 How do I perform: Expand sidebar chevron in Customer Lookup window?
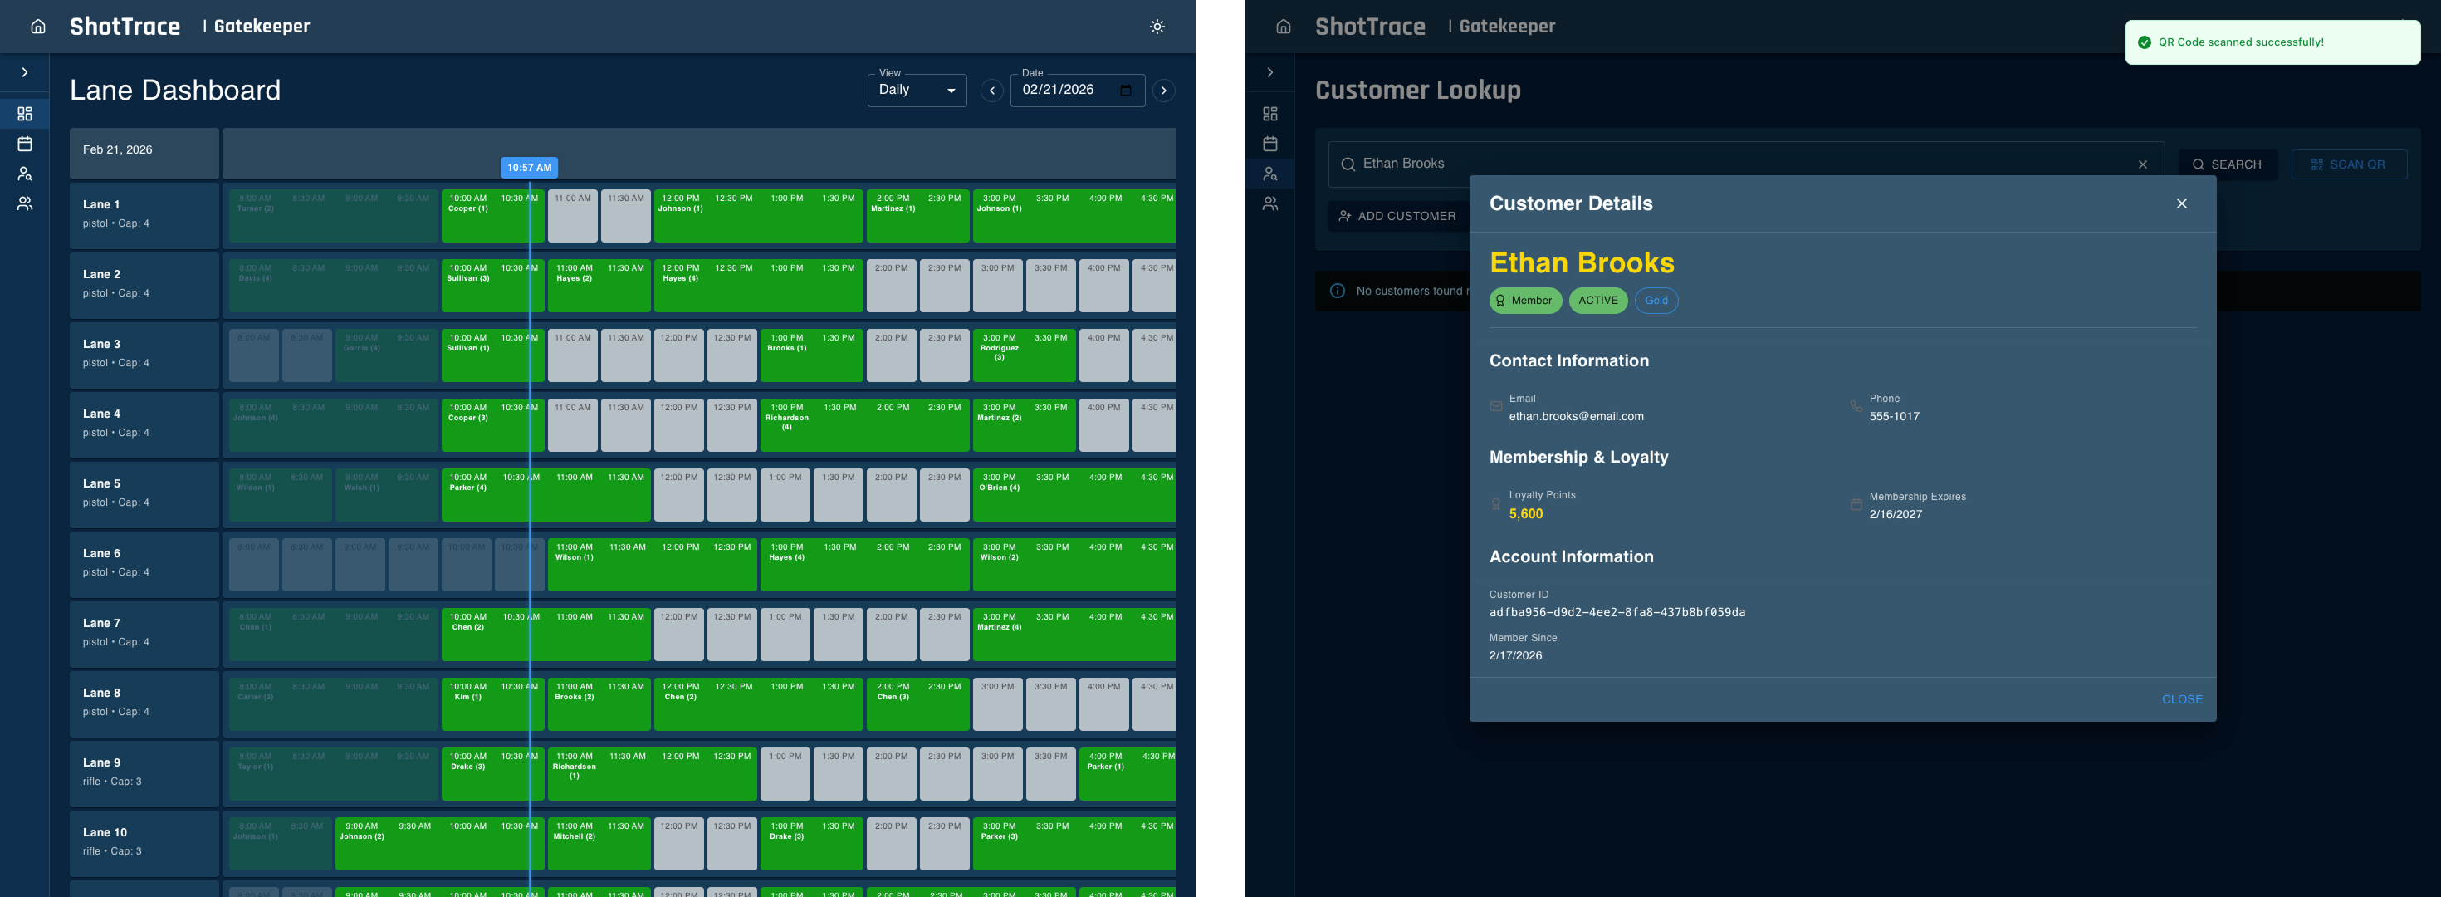click(1269, 72)
